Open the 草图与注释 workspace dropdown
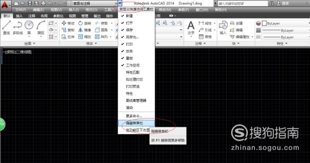This screenshot has height=163, width=310. (92, 3)
